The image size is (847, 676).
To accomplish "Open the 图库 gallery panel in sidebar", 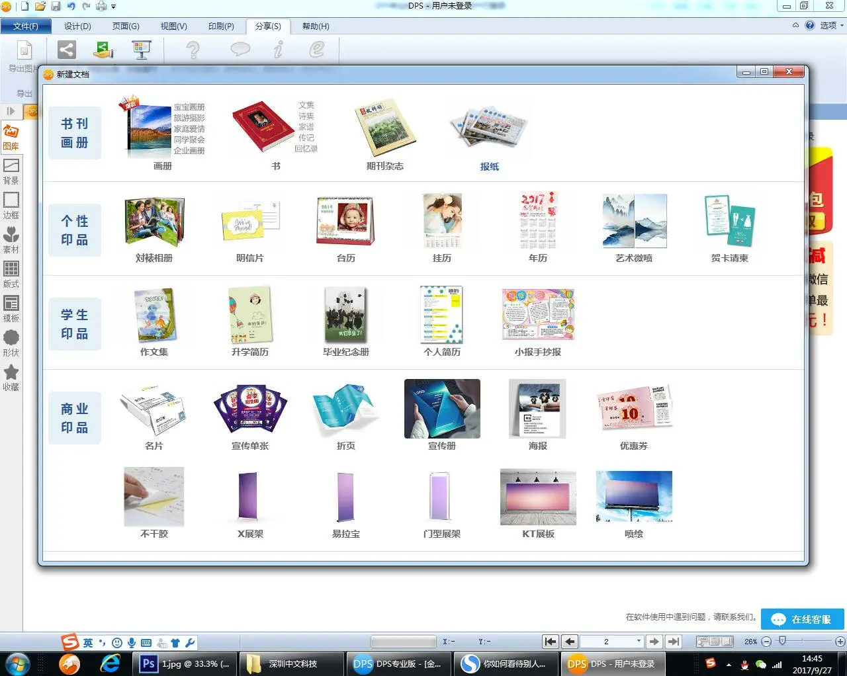I will click(x=11, y=137).
